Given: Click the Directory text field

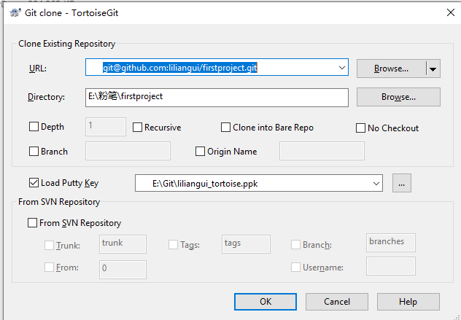Looking at the screenshot, I should pos(217,97).
